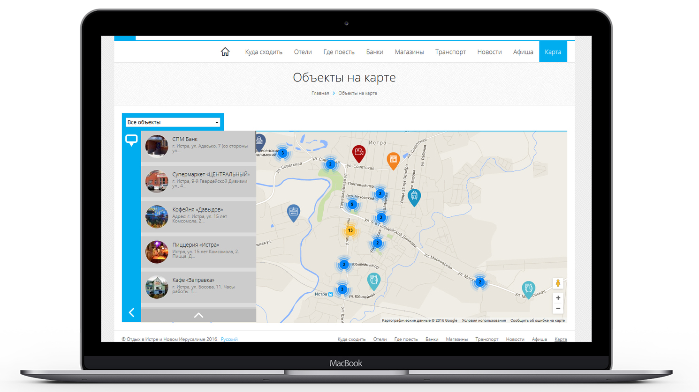This screenshot has width=699, height=392.
Task: Open the yellow cluster marker numbered 13
Action: tap(350, 230)
